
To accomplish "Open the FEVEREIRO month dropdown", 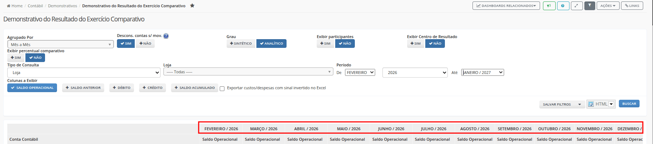I will [x=360, y=73].
